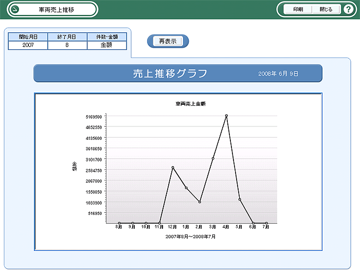Click the 2008年 6月 9日 date text
The width and height of the screenshot is (360, 273).
pyautogui.click(x=278, y=74)
